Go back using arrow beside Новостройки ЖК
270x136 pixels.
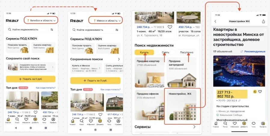tap(215, 22)
